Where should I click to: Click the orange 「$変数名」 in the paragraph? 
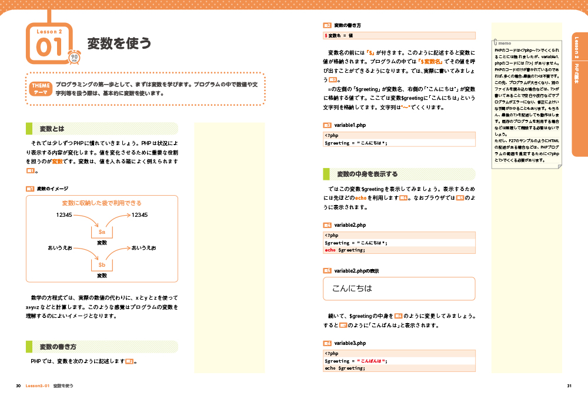click(x=430, y=62)
